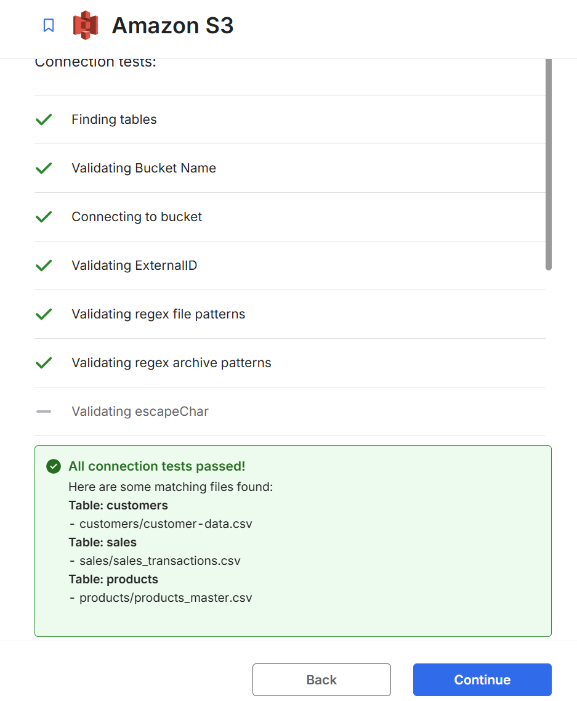Image resolution: width=577 pixels, height=701 pixels.
Task: Click the checkmark next to Finding tables
Action: pyautogui.click(x=44, y=120)
